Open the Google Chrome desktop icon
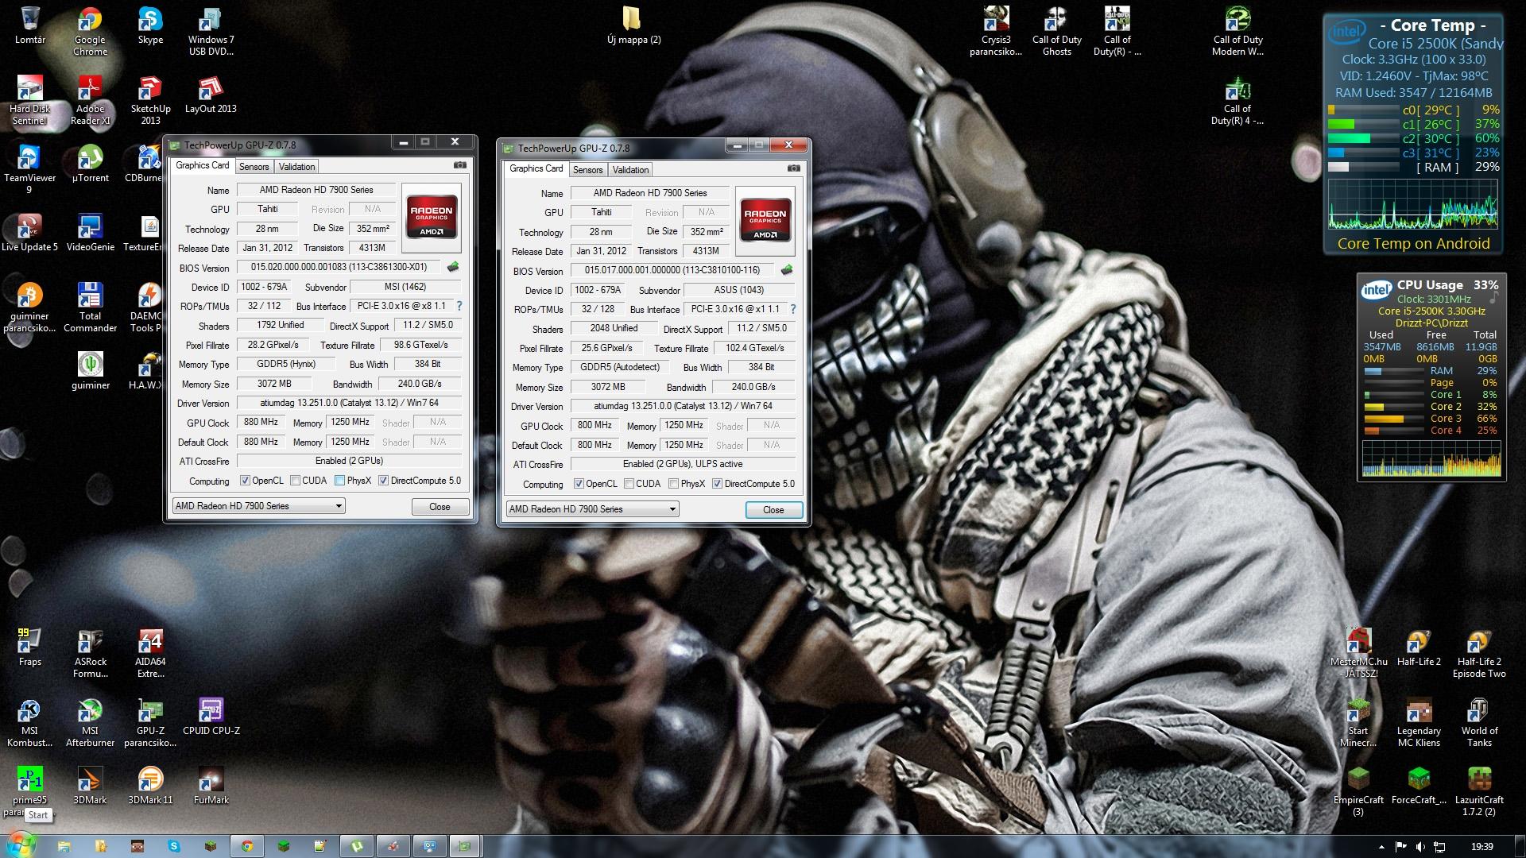The image size is (1526, 858). (x=90, y=32)
